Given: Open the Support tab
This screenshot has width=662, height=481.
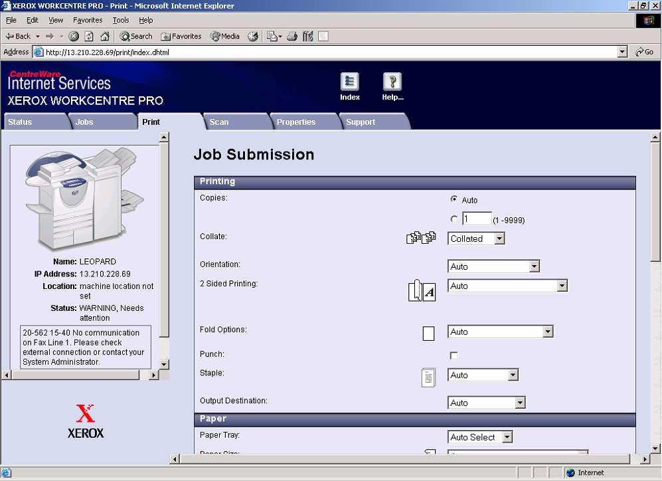Looking at the screenshot, I should [x=374, y=122].
